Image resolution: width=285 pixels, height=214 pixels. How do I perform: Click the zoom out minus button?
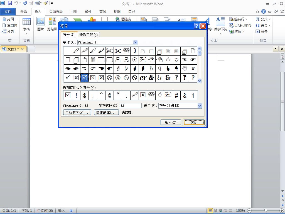tap(250, 211)
